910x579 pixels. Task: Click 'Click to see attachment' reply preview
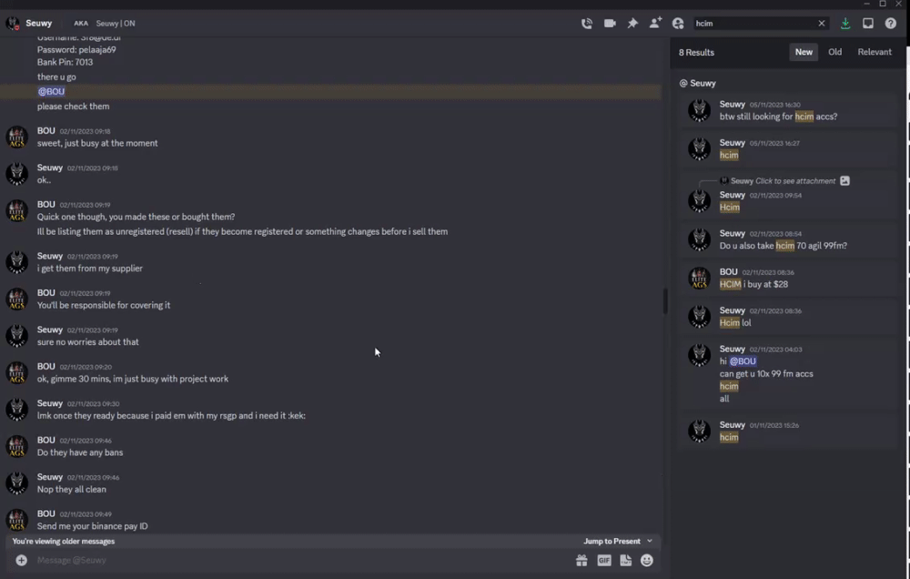(795, 180)
